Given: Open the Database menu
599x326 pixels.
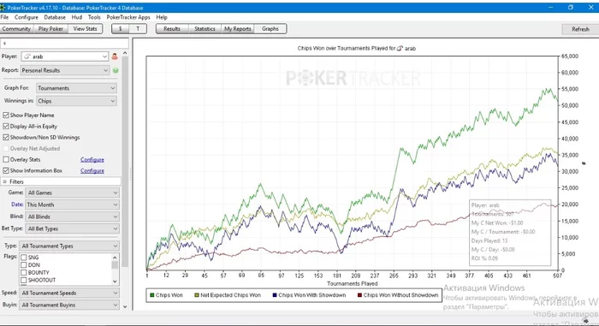Looking at the screenshot, I should coord(55,17).
